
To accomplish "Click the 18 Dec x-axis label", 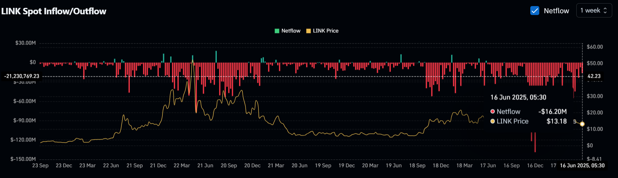I will [441, 165].
